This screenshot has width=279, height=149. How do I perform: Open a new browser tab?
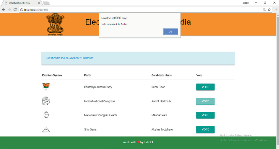(x=46, y=3)
